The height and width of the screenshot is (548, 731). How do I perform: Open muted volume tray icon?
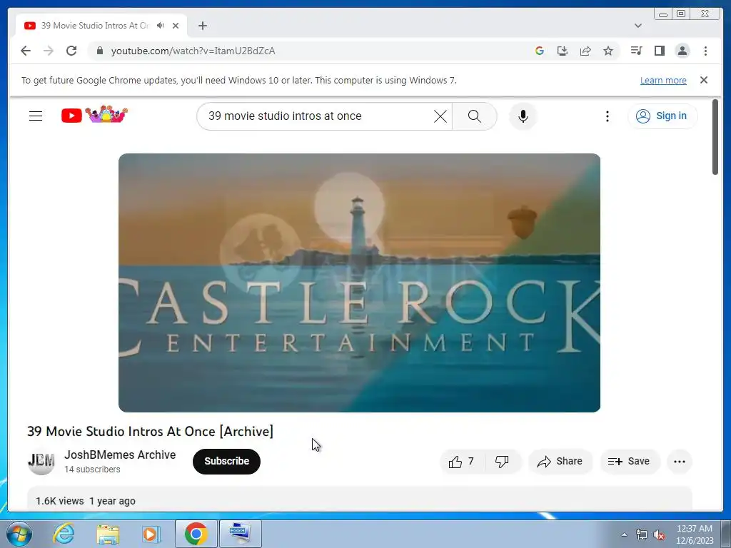click(659, 535)
